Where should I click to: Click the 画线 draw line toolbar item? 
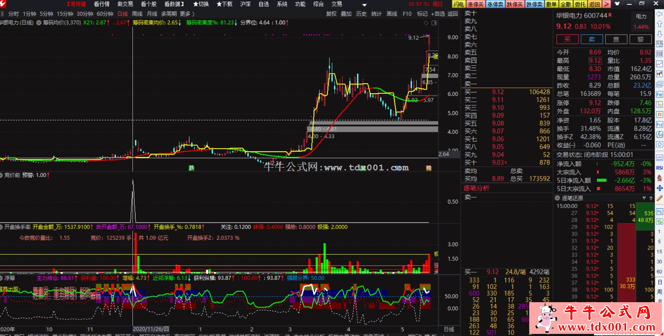[x=392, y=14]
